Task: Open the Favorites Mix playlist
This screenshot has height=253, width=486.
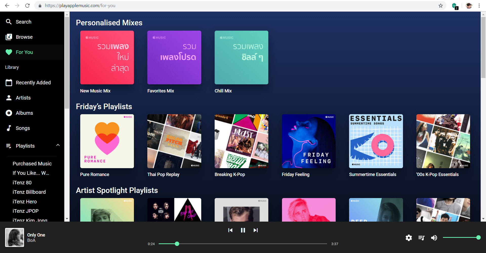Action: (x=174, y=57)
